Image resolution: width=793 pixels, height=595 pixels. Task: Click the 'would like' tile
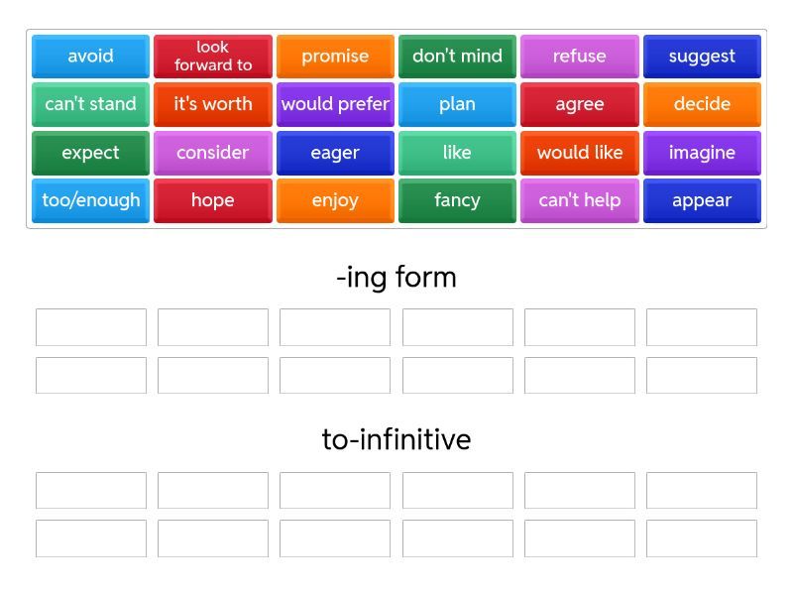[x=579, y=153]
